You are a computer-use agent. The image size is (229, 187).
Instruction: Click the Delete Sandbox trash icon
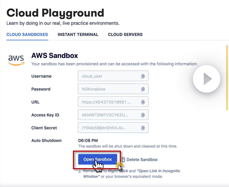pyautogui.click(x=123, y=160)
